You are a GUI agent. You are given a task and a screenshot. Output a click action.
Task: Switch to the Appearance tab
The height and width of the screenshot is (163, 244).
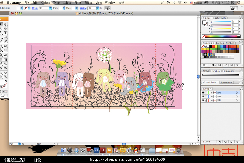pos(226,82)
